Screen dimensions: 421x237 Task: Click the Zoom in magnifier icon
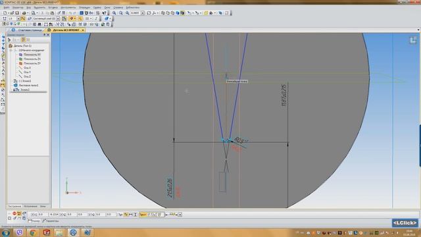(x=114, y=13)
